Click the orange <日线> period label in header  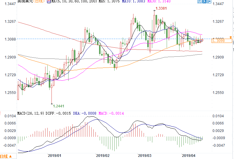[x=39, y=1]
